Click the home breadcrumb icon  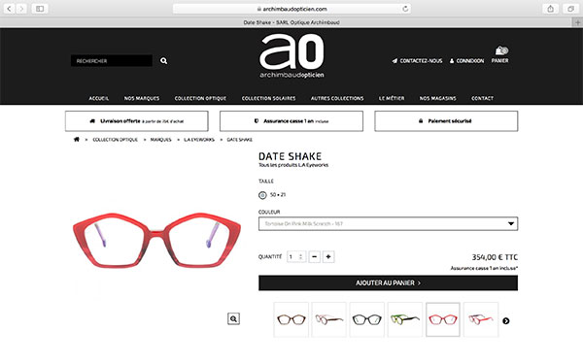(77, 139)
